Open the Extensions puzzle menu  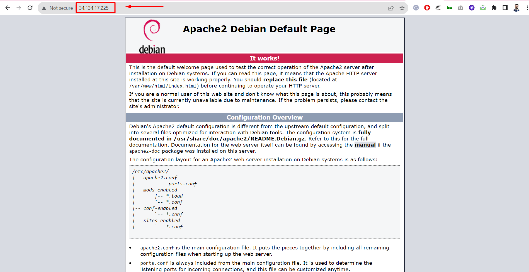point(494,8)
